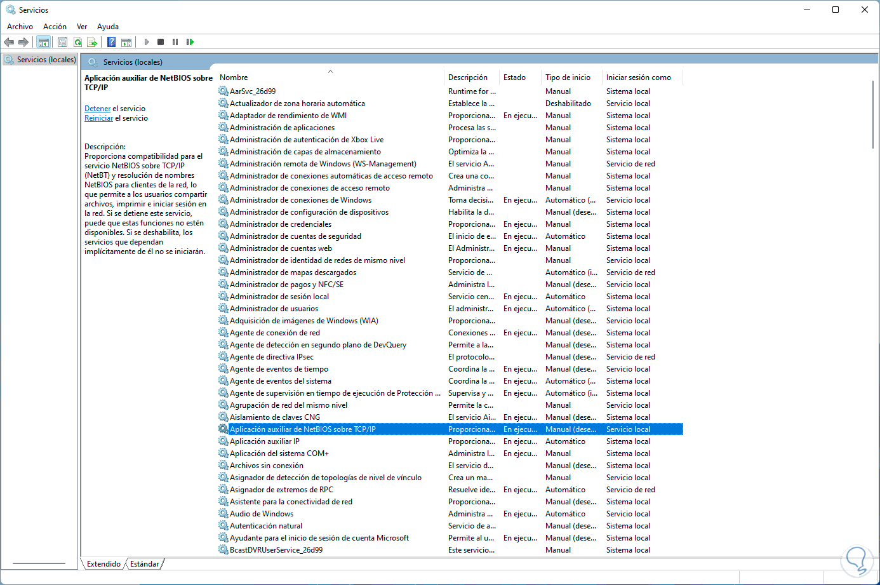This screenshot has height=585, width=880.
Task: Click the gear icon for Archivos sin conexión
Action: (223, 466)
